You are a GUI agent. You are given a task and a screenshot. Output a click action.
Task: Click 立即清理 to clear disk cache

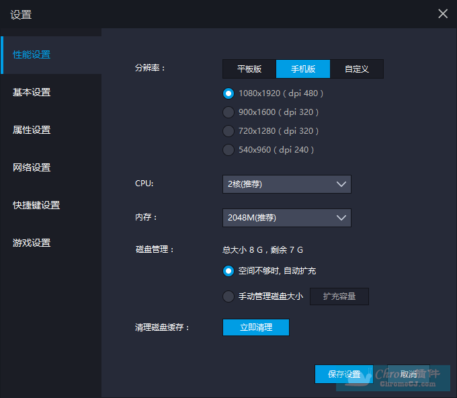pyautogui.click(x=256, y=327)
